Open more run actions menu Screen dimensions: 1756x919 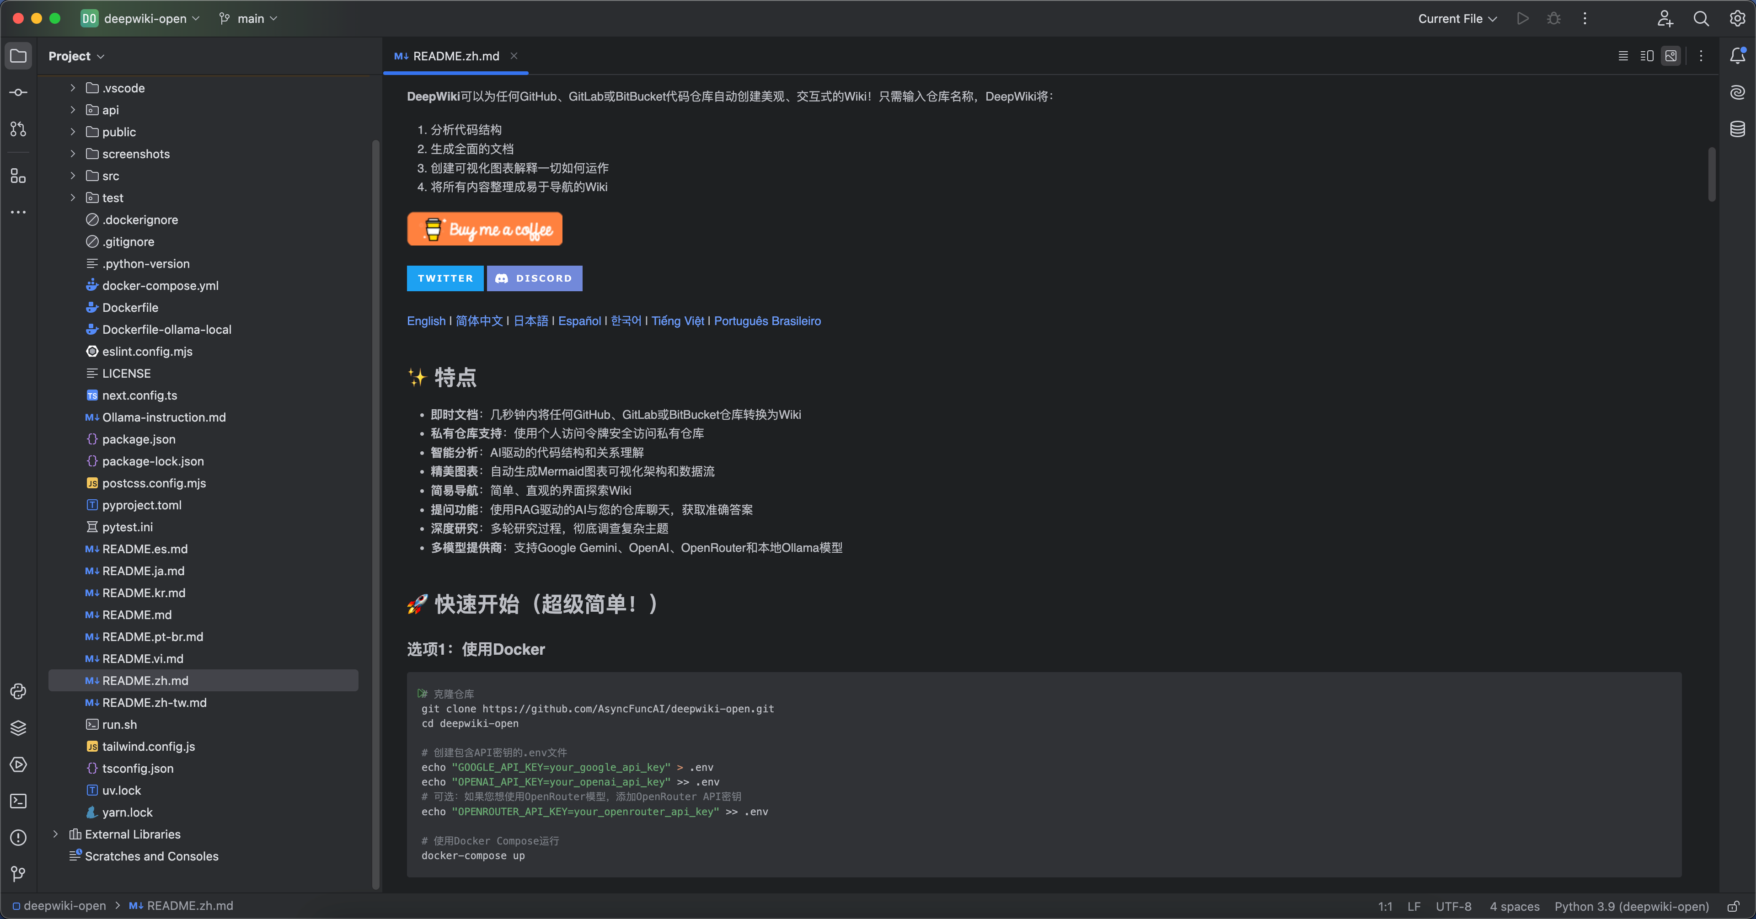(1585, 18)
